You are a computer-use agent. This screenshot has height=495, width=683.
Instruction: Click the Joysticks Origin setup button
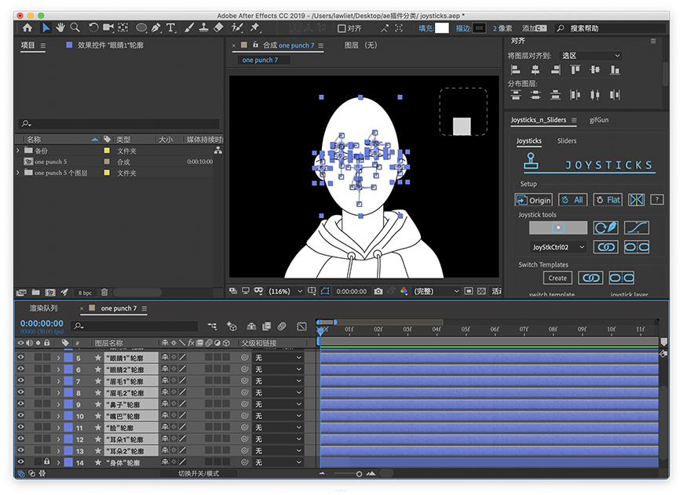(534, 200)
